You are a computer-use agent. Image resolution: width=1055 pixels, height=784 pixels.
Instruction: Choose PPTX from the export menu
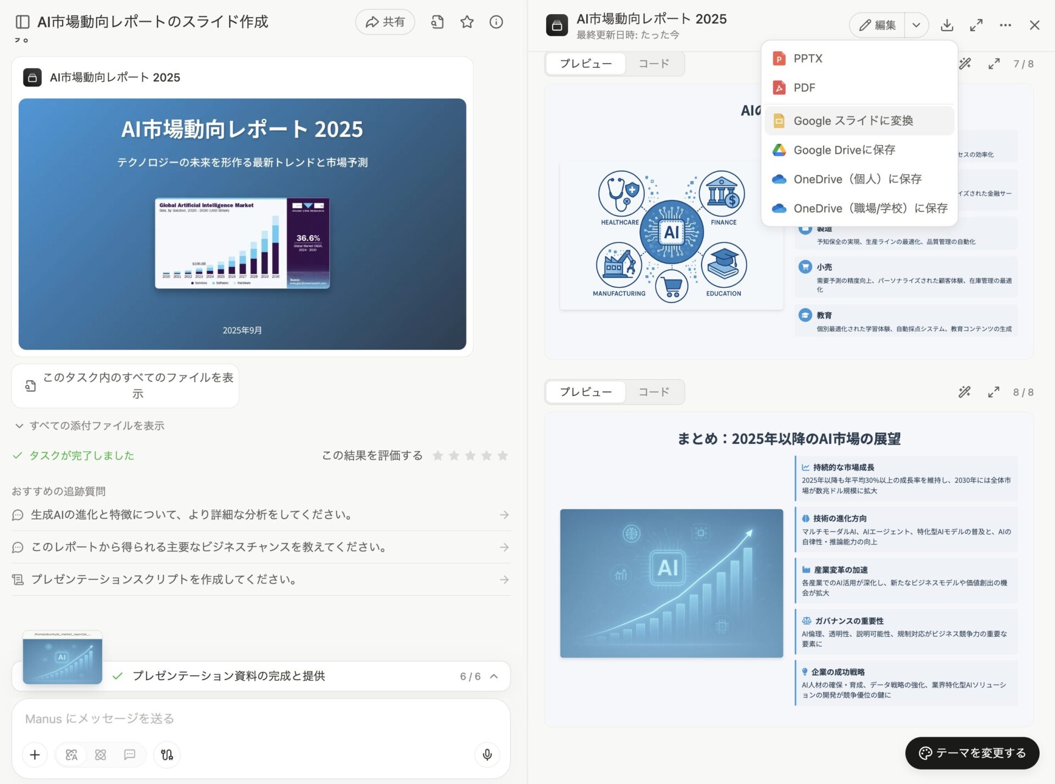[807, 58]
